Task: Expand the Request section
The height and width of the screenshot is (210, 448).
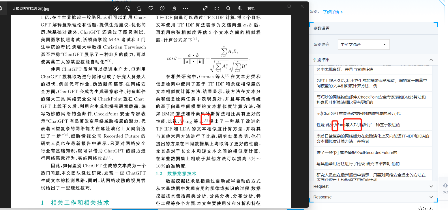Action: click(x=431, y=187)
